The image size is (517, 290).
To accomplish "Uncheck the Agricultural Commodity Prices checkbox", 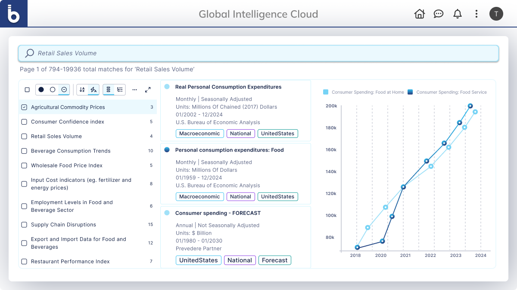I will [x=24, y=107].
